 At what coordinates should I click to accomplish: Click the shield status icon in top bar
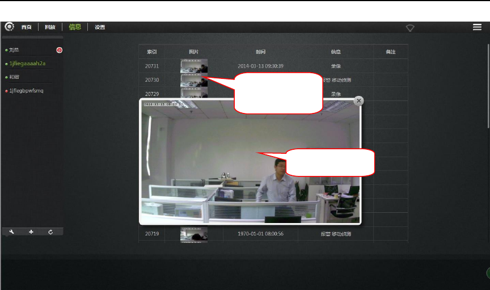410,28
